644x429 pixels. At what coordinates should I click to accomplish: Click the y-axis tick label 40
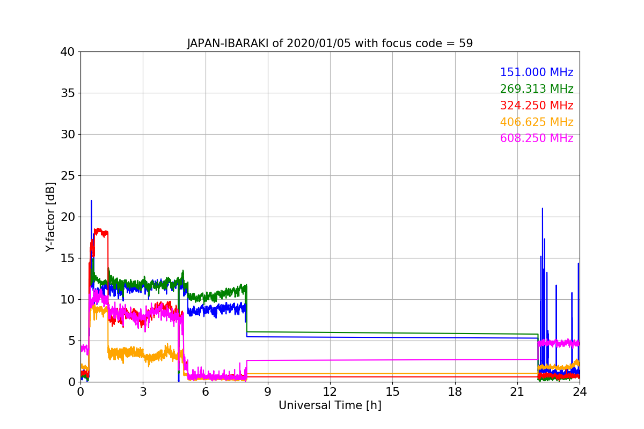[67, 52]
